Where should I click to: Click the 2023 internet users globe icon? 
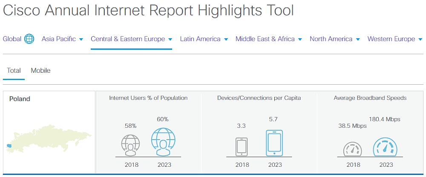[x=163, y=142]
